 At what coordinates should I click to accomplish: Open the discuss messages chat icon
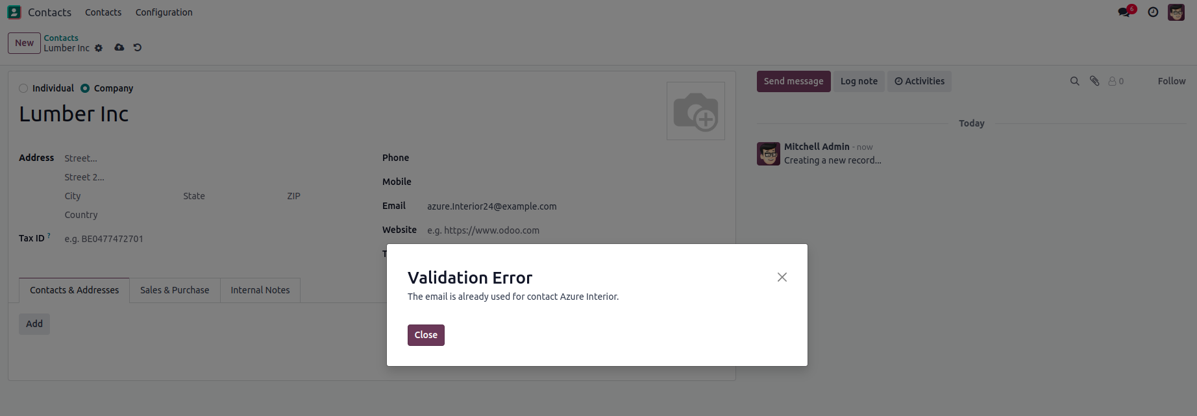tap(1124, 12)
